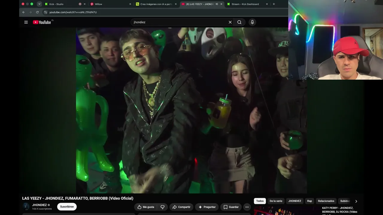The height and width of the screenshot is (215, 383).
Task: Open site information icon in address bar
Action: pyautogui.click(x=45, y=12)
